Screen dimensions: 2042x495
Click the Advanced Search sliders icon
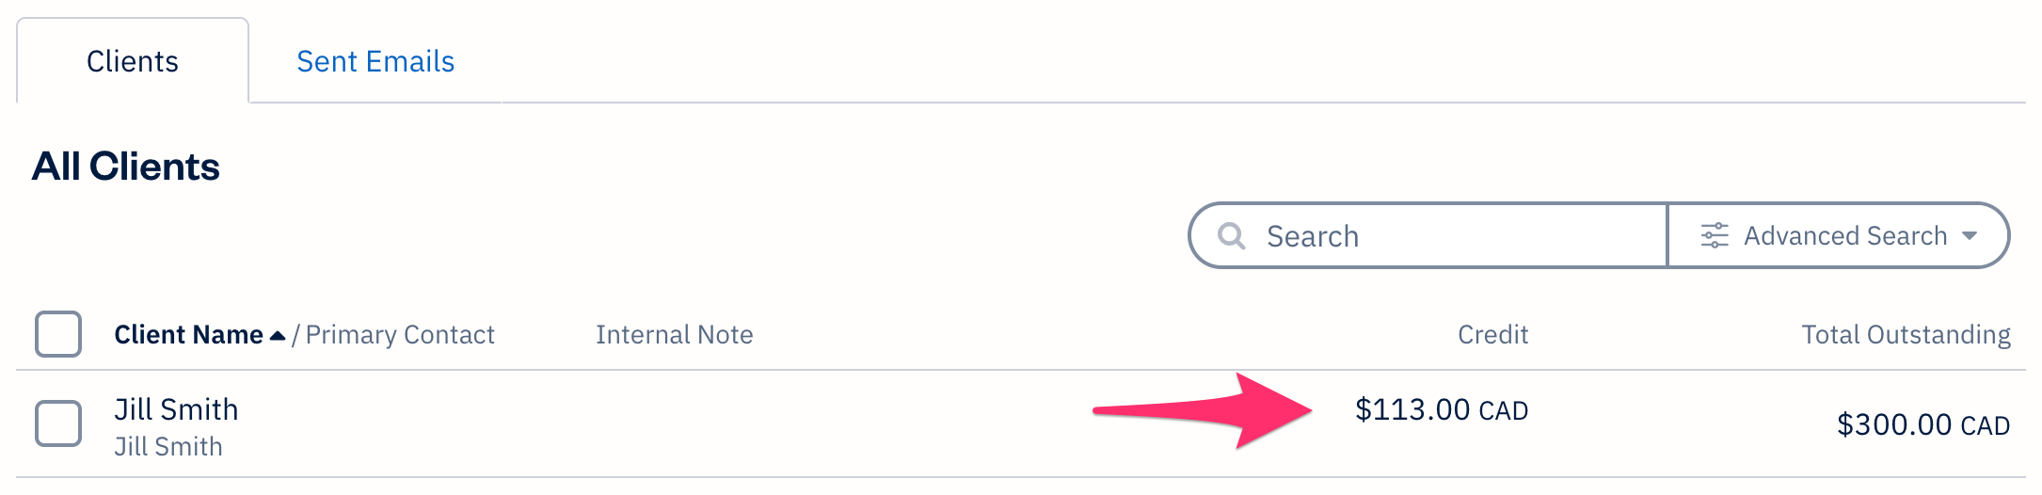click(x=1715, y=235)
